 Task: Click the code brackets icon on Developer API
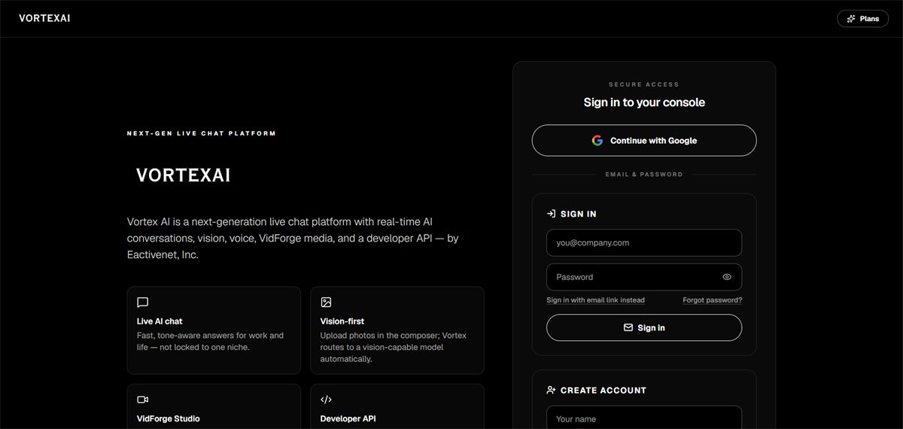(x=326, y=400)
